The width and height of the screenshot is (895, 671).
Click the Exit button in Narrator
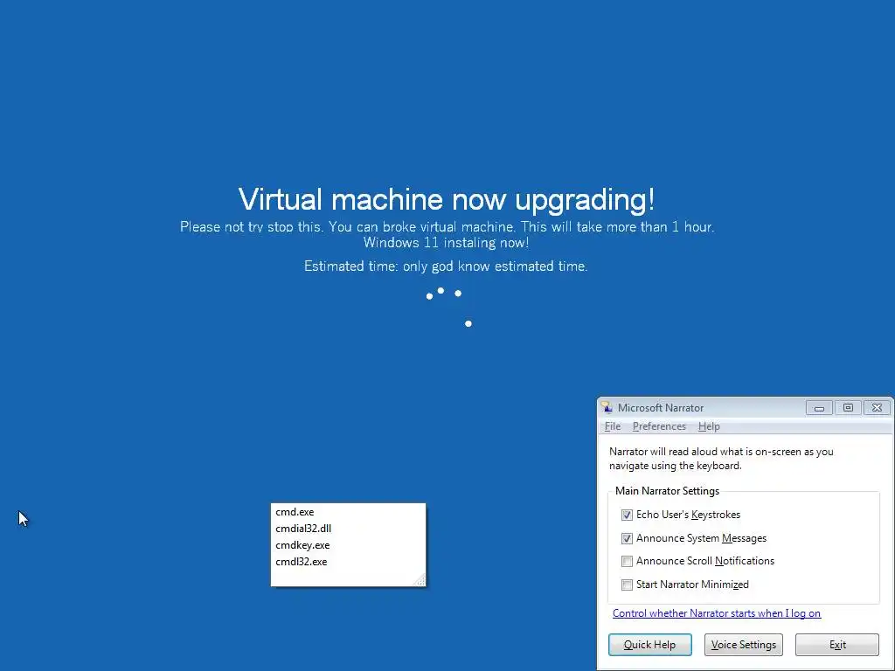pos(837,645)
